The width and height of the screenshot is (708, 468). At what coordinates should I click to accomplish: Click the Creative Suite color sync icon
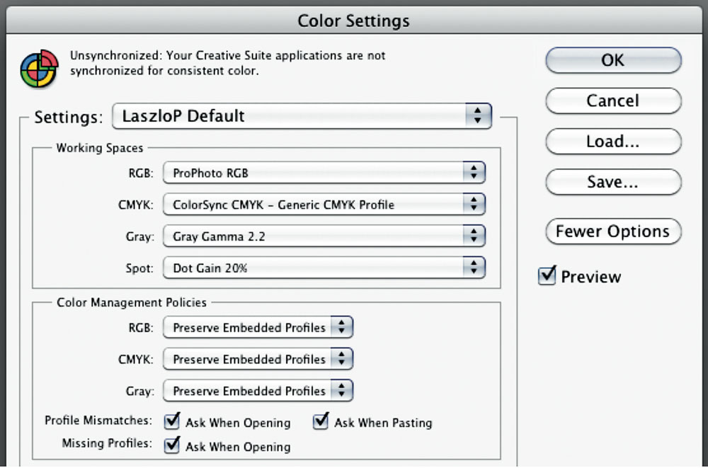39,69
